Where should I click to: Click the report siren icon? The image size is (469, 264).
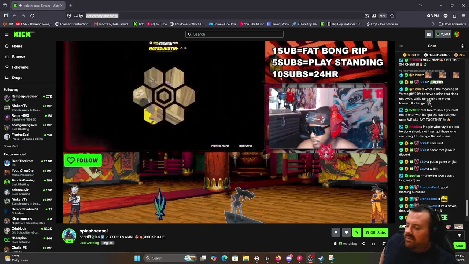373,243
